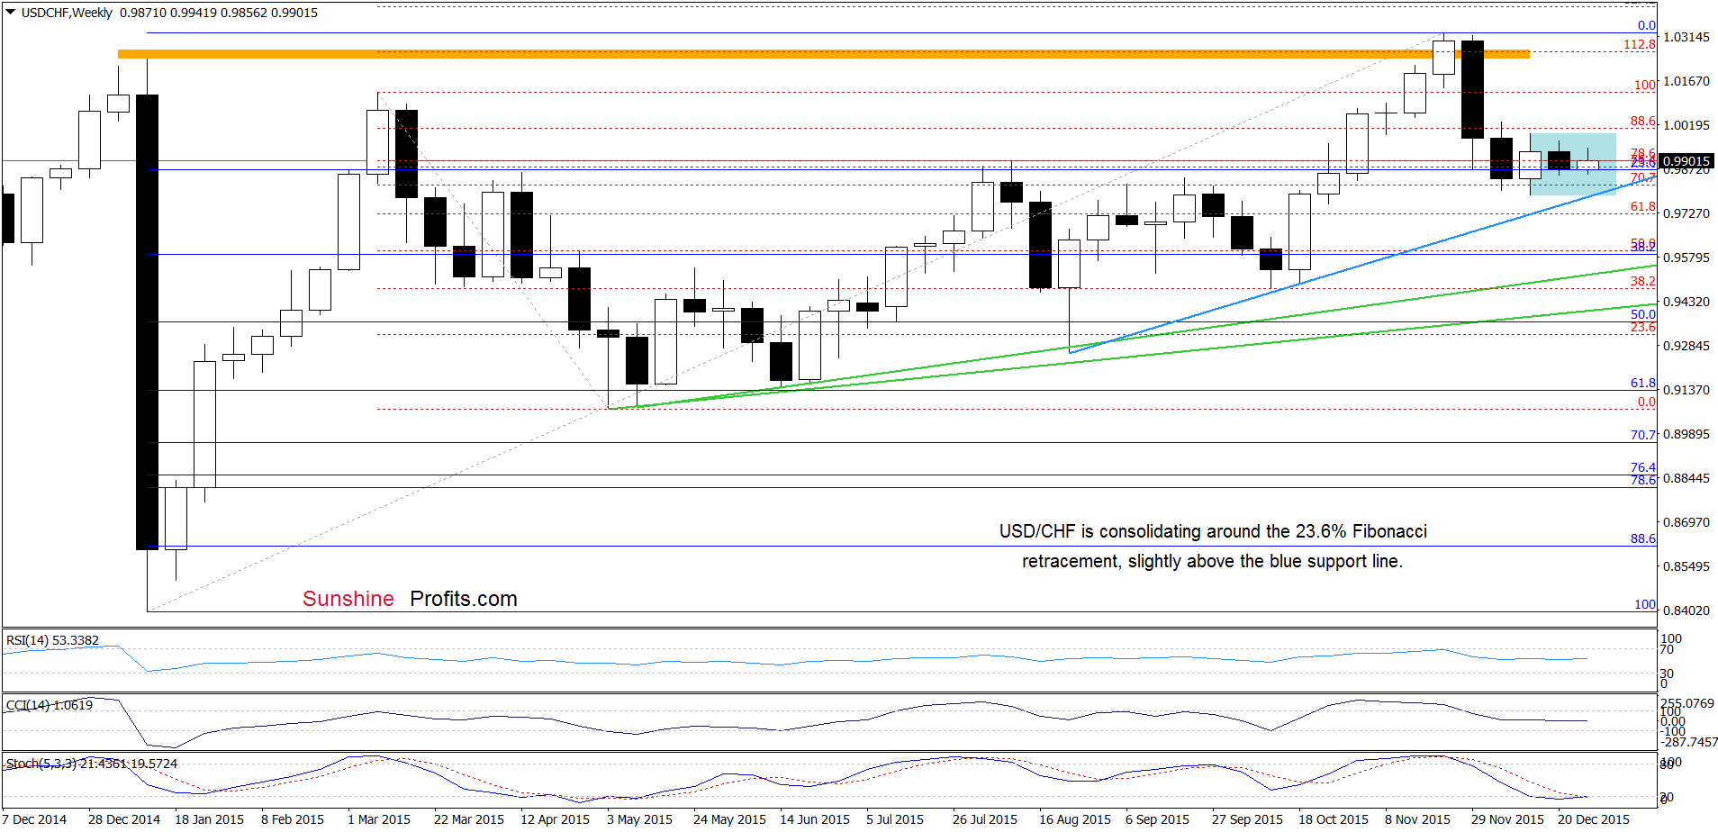Click the 0.97270 price axis label

coord(1686,213)
